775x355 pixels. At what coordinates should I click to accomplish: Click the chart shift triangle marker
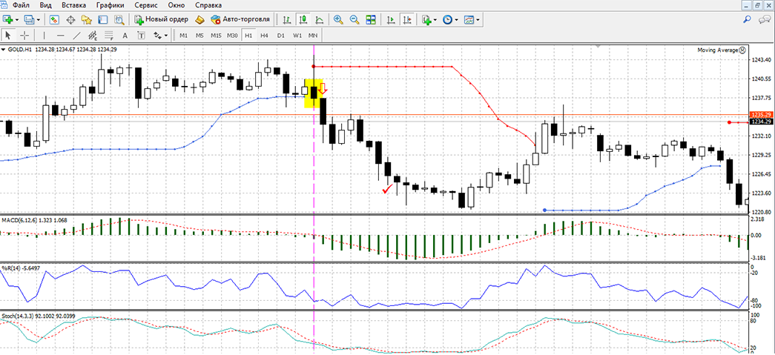(x=598, y=47)
